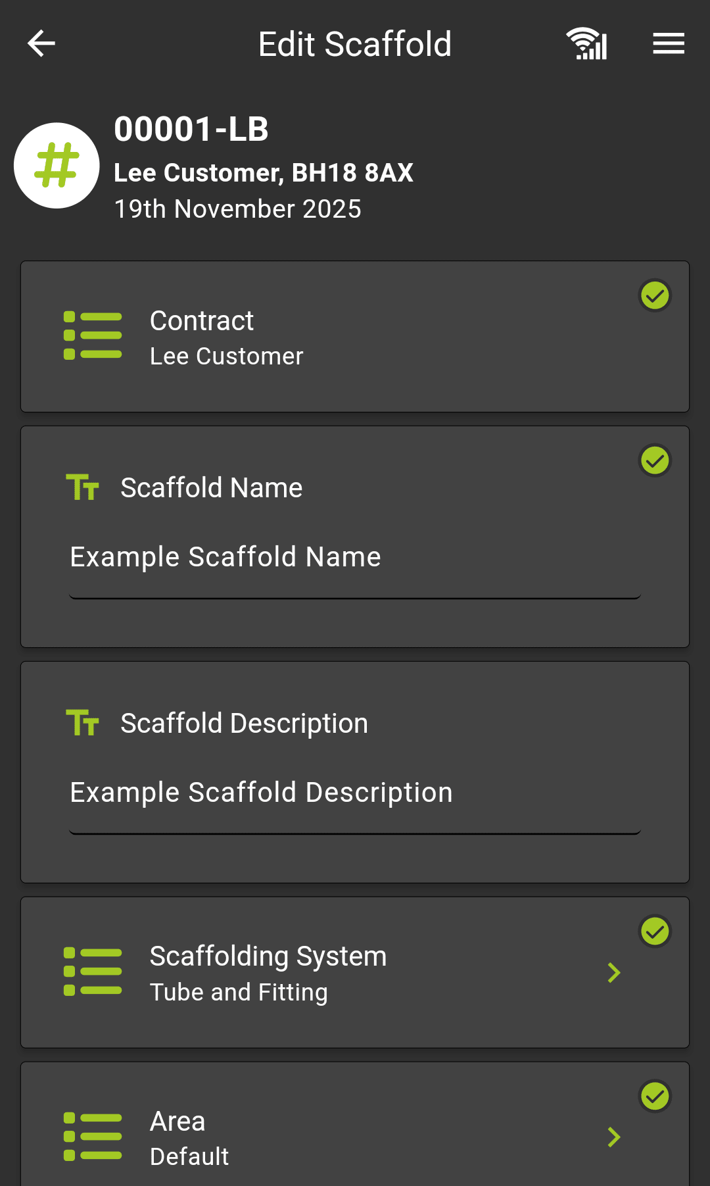Screen dimensions: 710x1186
Task: Edit the Example Scaffold Description field
Action: coord(355,793)
